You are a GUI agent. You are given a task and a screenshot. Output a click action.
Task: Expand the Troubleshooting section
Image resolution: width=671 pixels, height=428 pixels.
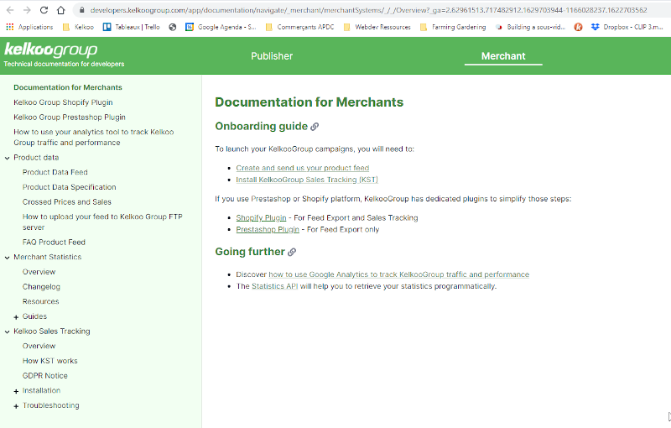(16, 406)
